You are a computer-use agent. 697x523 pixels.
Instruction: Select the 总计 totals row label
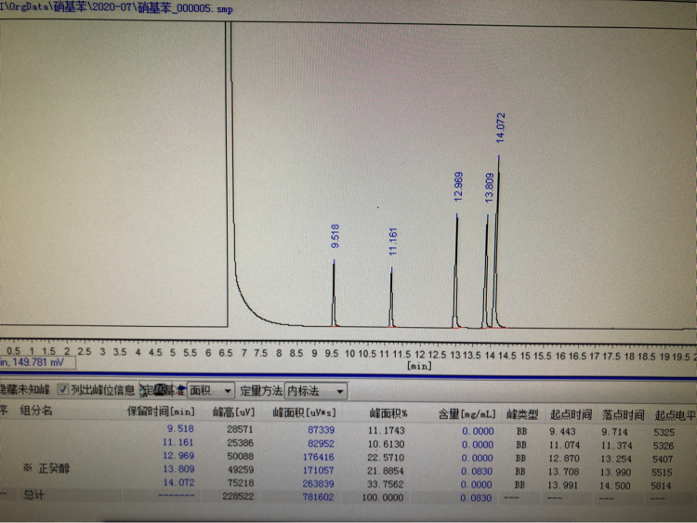pos(33,494)
